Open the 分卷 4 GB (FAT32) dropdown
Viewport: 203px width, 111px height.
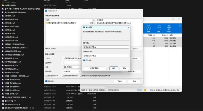point(71,67)
